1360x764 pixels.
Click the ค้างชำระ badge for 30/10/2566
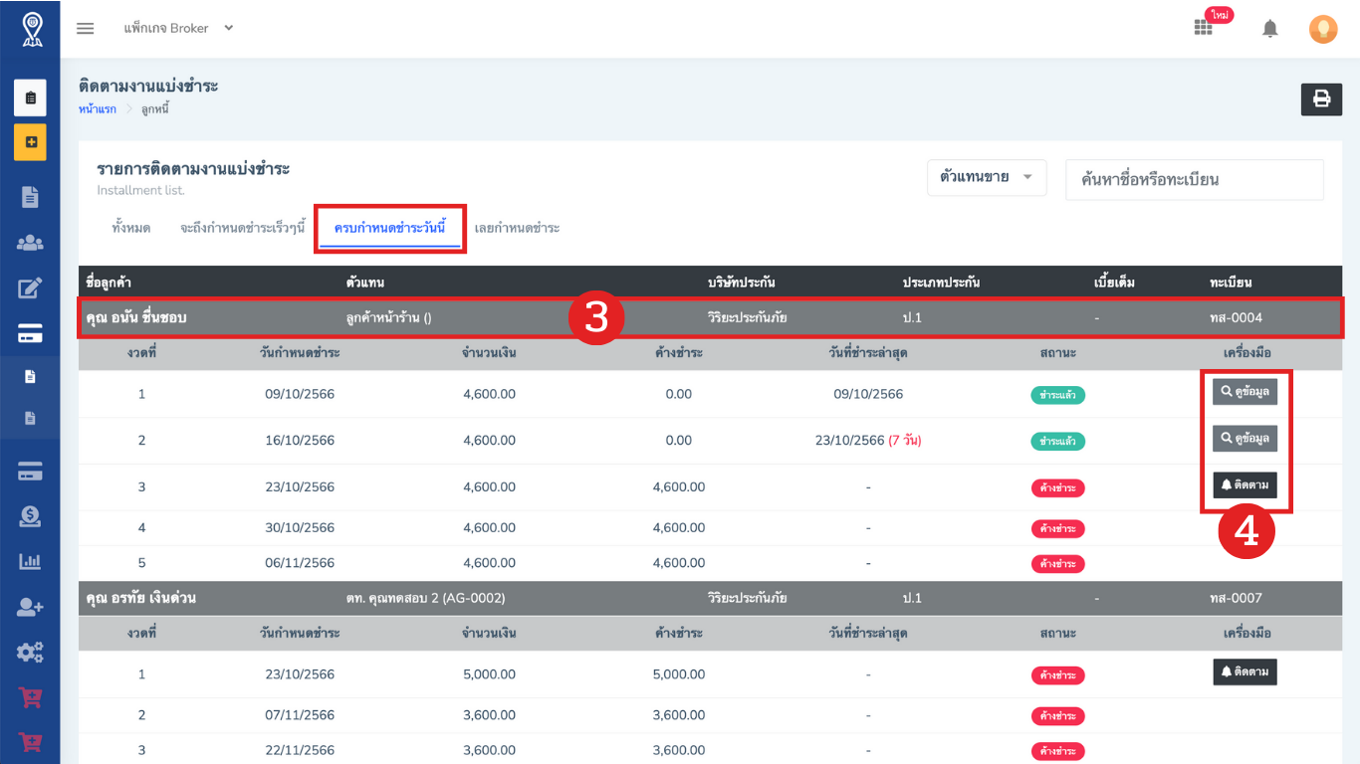pyautogui.click(x=1057, y=528)
